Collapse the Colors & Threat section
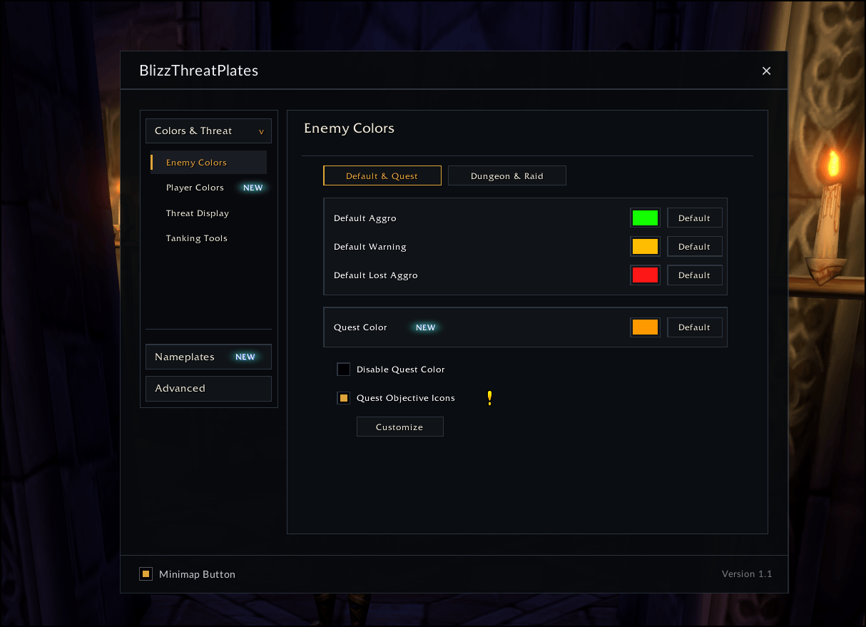The height and width of the screenshot is (627, 866). click(208, 131)
